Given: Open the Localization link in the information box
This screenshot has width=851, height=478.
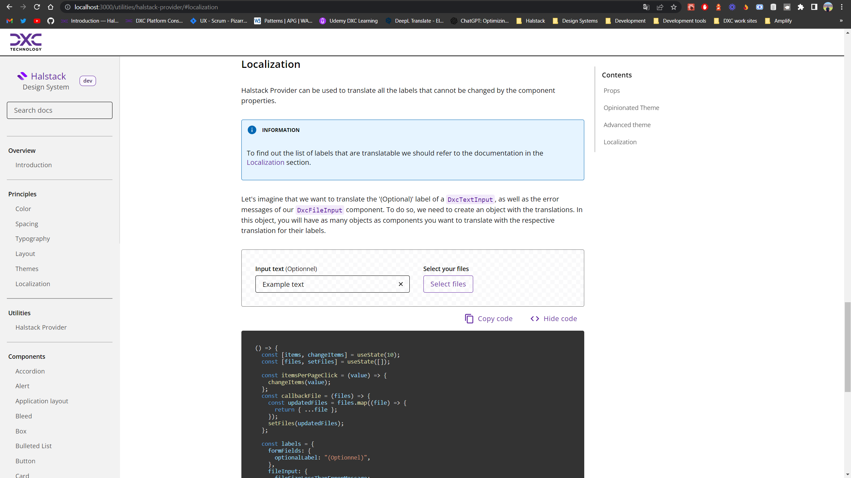Looking at the screenshot, I should click(265, 162).
